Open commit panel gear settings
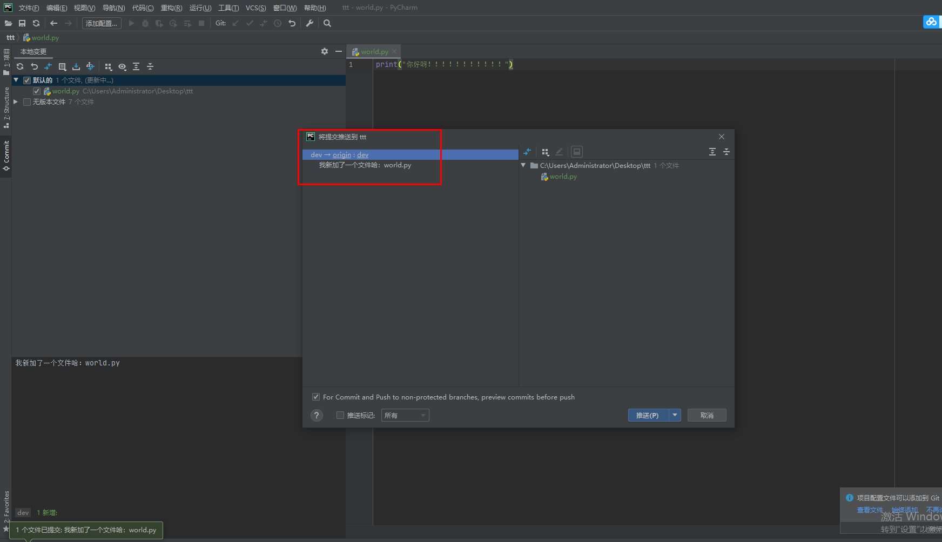 pyautogui.click(x=325, y=51)
